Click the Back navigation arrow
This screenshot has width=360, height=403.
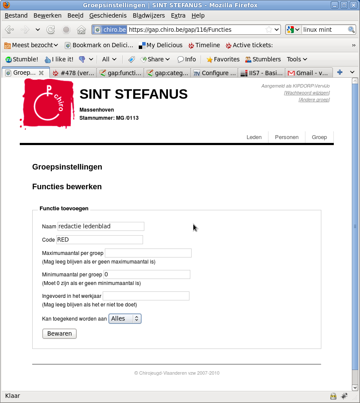(x=9, y=30)
